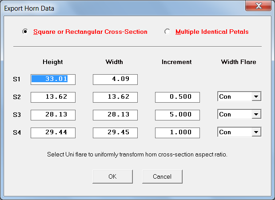
Task: Click the Increment column header
Action: [177, 62]
